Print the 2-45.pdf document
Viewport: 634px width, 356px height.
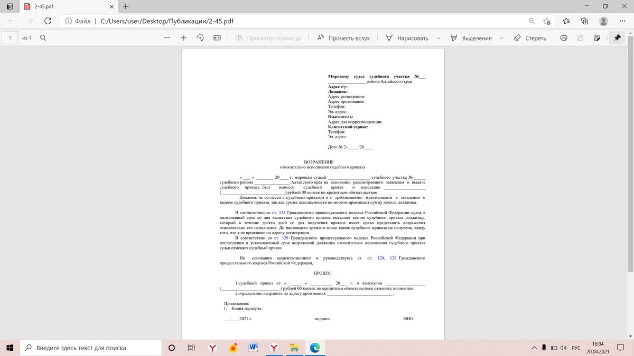(x=563, y=38)
